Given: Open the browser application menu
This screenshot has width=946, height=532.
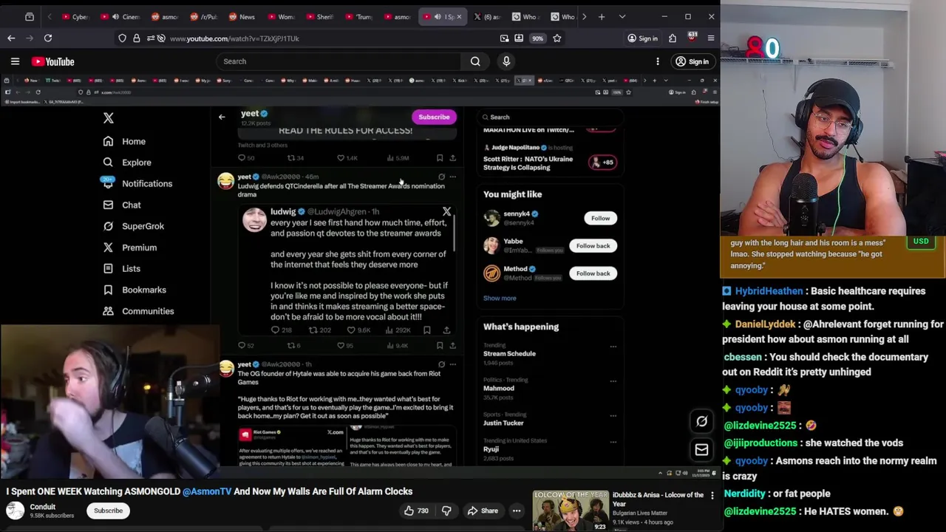Looking at the screenshot, I should pos(711,38).
